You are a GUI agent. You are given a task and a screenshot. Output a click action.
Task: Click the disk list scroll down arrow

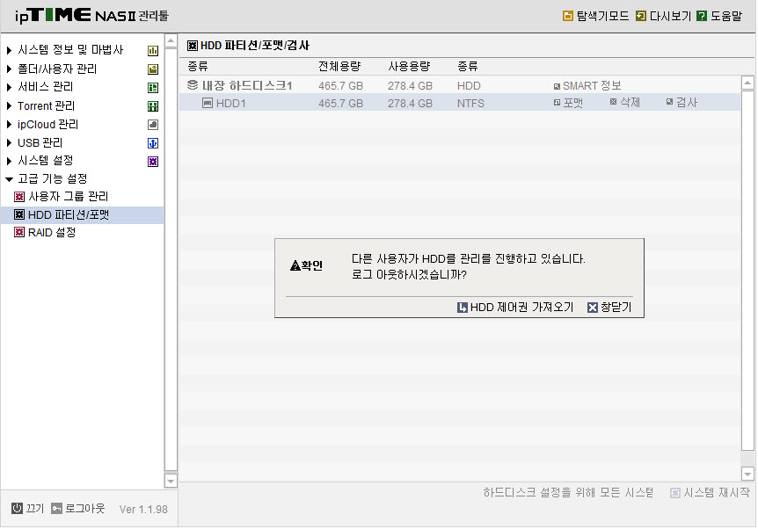[x=747, y=474]
